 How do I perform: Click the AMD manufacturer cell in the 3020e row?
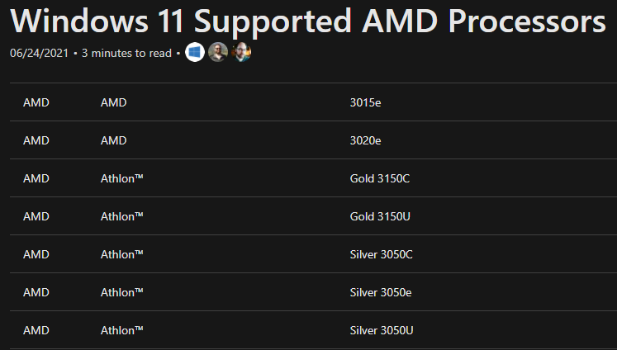coord(36,141)
